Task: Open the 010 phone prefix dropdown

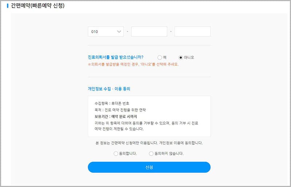Action: 105,32
